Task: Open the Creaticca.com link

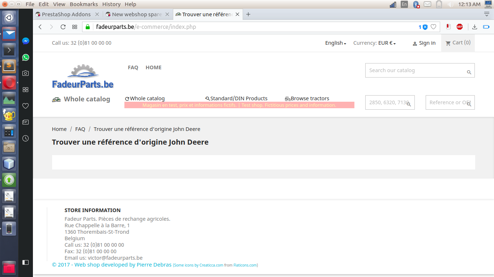Action: (x=211, y=265)
